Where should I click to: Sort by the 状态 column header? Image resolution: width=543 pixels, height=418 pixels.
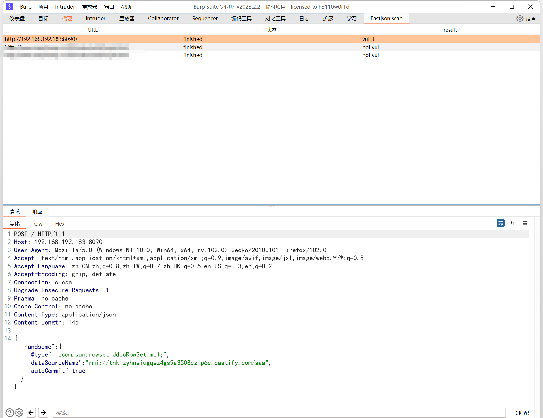(271, 30)
